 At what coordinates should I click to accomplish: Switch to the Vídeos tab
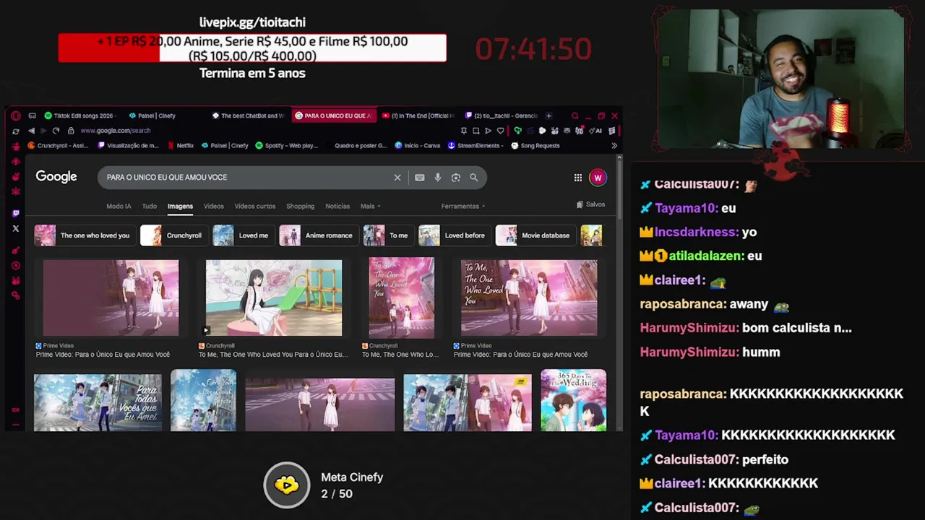[214, 207]
